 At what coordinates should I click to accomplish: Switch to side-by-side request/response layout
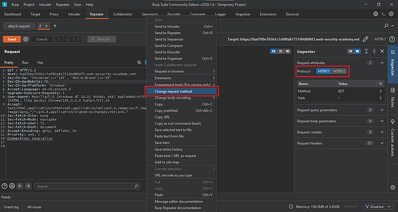tap(273, 52)
